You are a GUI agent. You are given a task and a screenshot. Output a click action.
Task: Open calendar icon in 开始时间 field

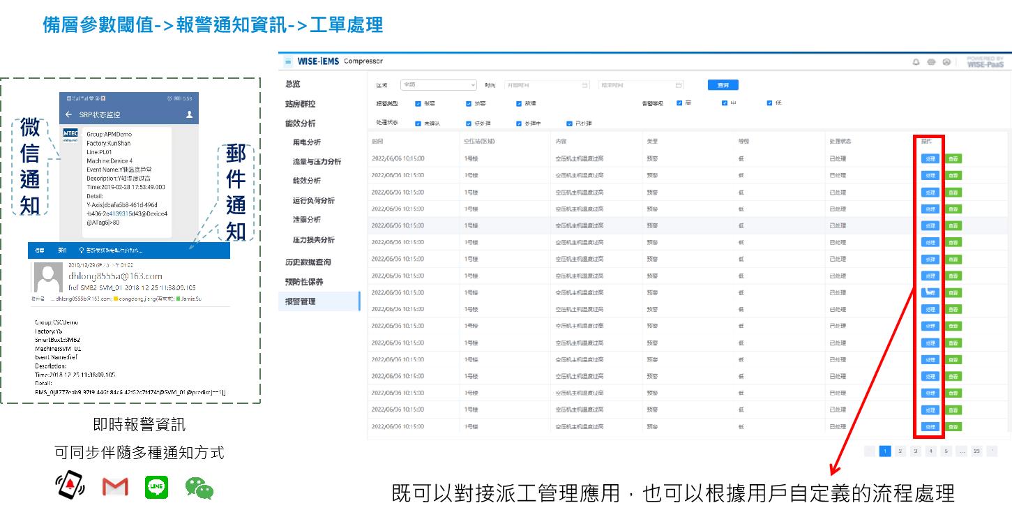click(x=584, y=85)
